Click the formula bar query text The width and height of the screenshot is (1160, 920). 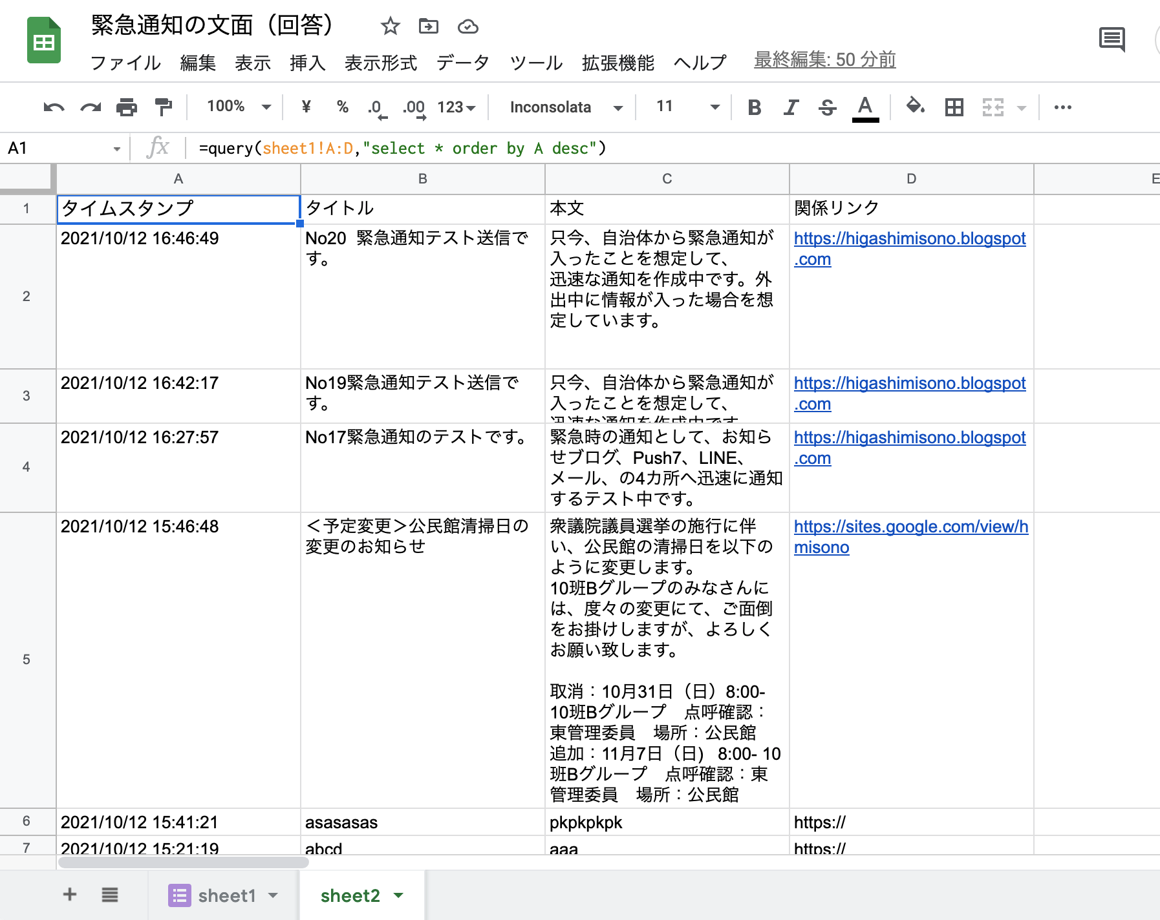coord(402,149)
